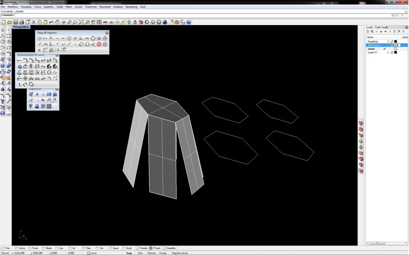The image size is (409, 255).
Task: Toggle Snap in the status bar
Action: [x=129, y=253]
